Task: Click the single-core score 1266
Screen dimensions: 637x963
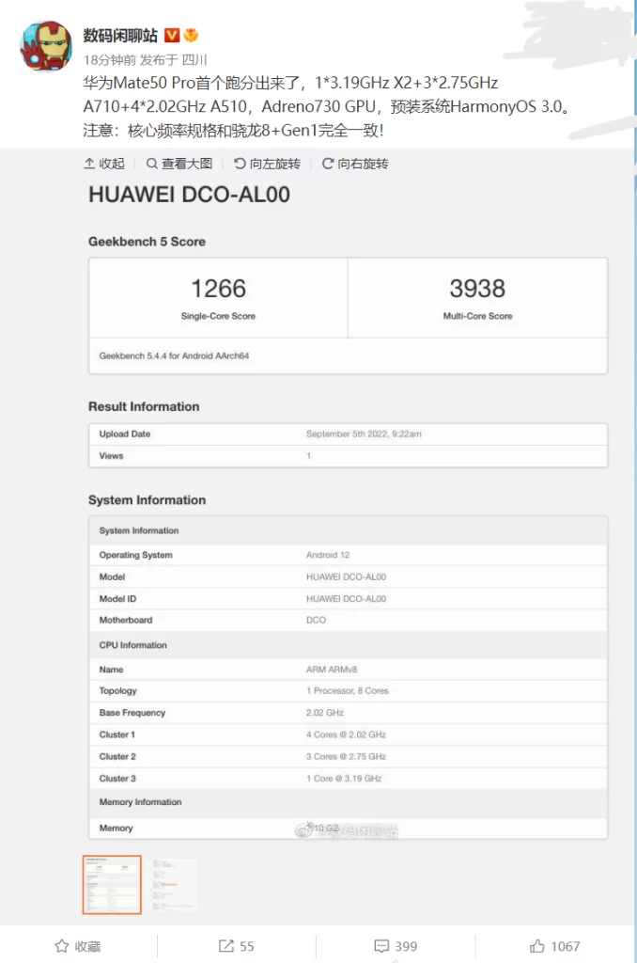Action: (219, 289)
